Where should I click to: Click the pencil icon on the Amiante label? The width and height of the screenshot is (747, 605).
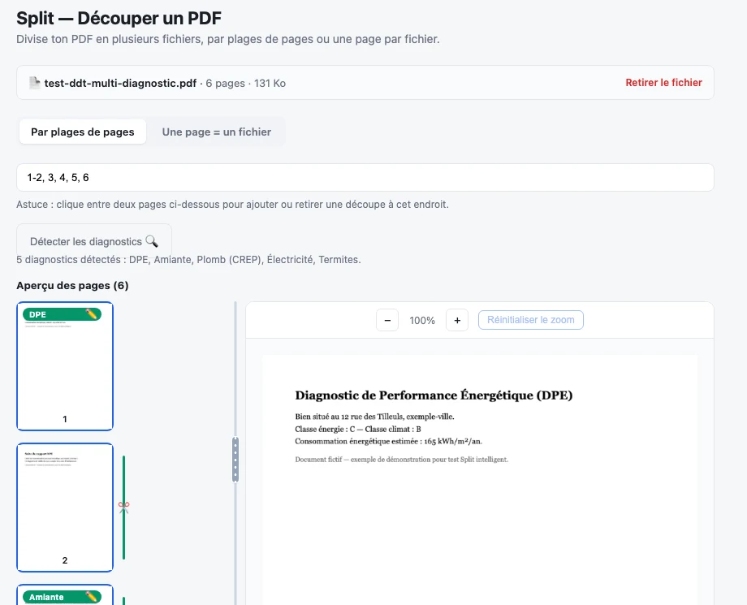(x=92, y=596)
